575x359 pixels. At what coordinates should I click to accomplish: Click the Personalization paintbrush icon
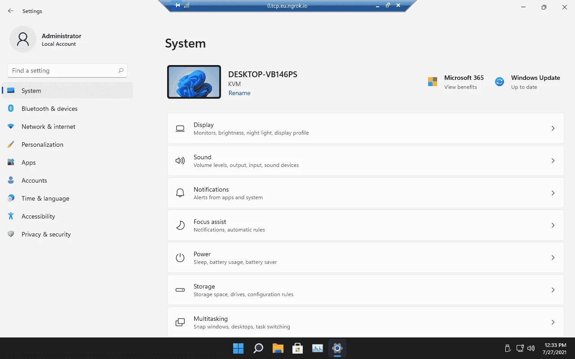11,144
